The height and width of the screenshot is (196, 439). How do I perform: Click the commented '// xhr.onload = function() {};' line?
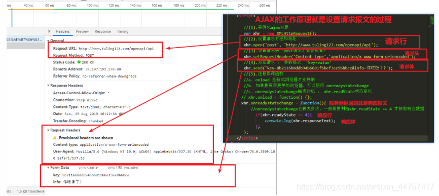(276, 97)
